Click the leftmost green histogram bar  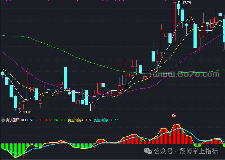tap(3, 146)
